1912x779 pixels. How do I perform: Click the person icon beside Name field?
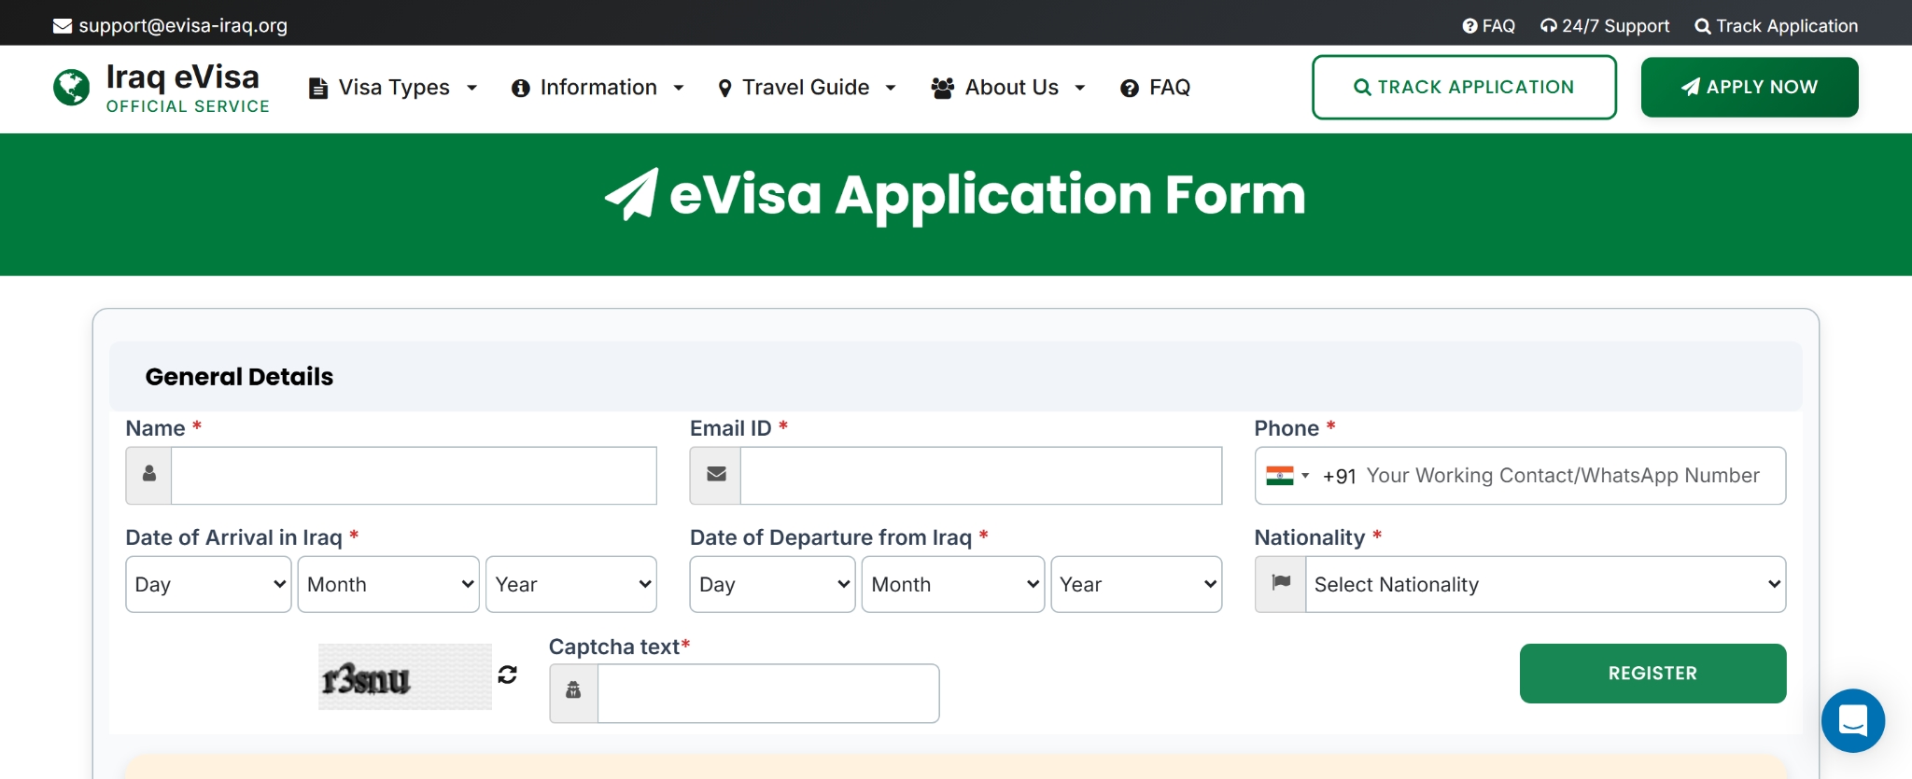pos(149,475)
